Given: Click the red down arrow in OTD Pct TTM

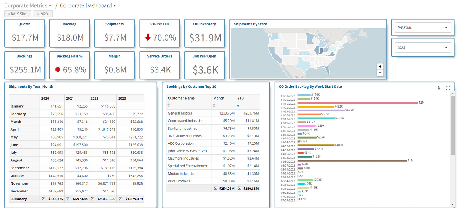Looking at the screenshot, I should pyautogui.click(x=148, y=37).
